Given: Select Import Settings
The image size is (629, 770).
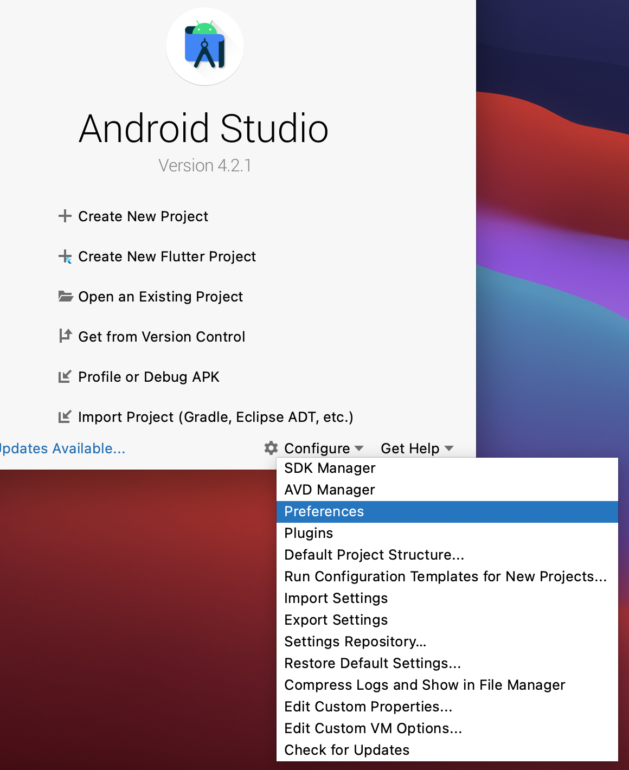Looking at the screenshot, I should 447,598.
